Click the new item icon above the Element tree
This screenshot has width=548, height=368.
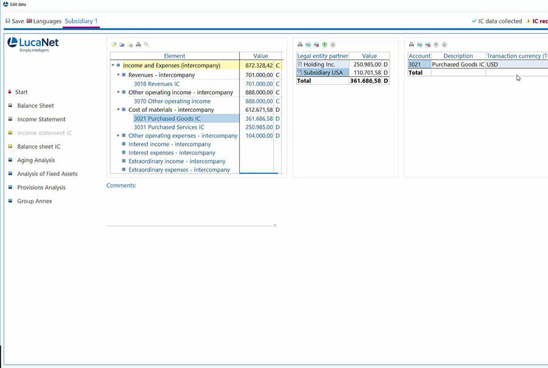(114, 44)
